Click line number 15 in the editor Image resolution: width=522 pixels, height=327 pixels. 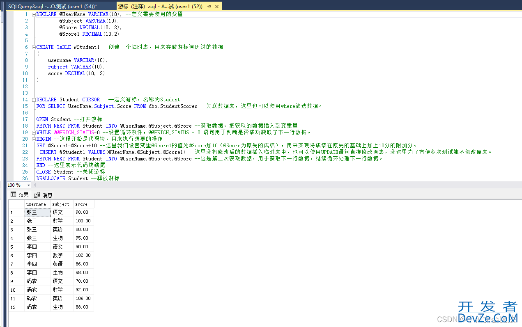[25, 106]
